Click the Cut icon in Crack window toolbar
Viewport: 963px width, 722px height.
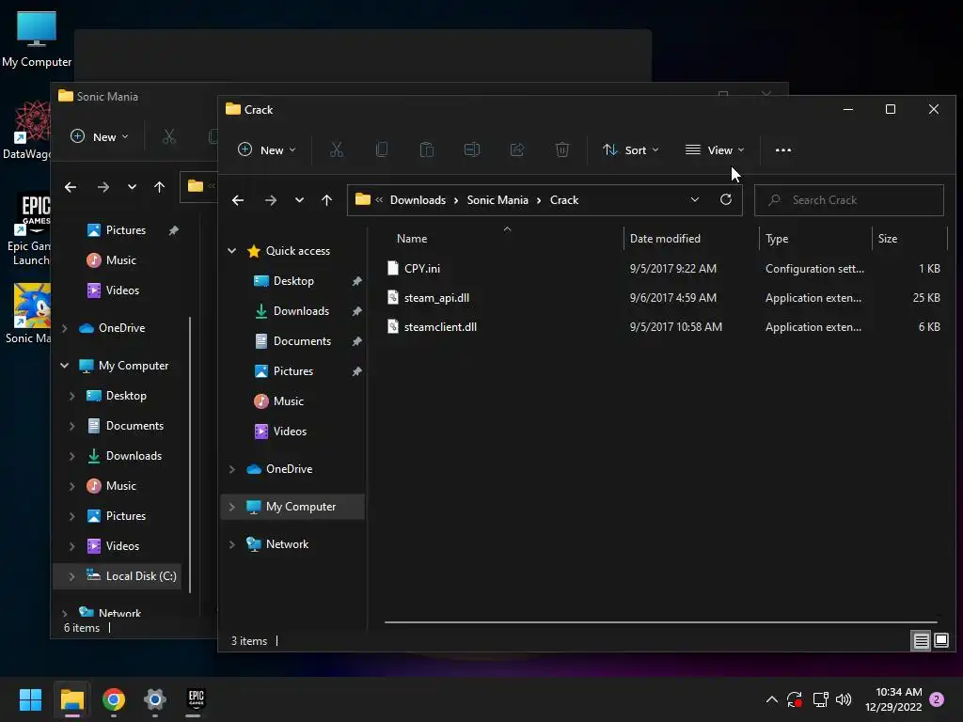337,149
